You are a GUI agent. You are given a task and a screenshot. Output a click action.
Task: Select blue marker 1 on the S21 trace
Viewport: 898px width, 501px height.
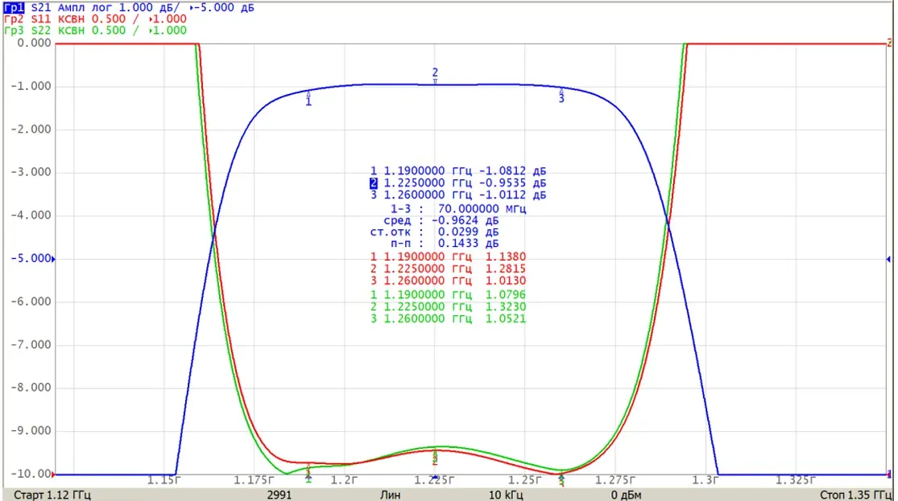click(x=308, y=98)
